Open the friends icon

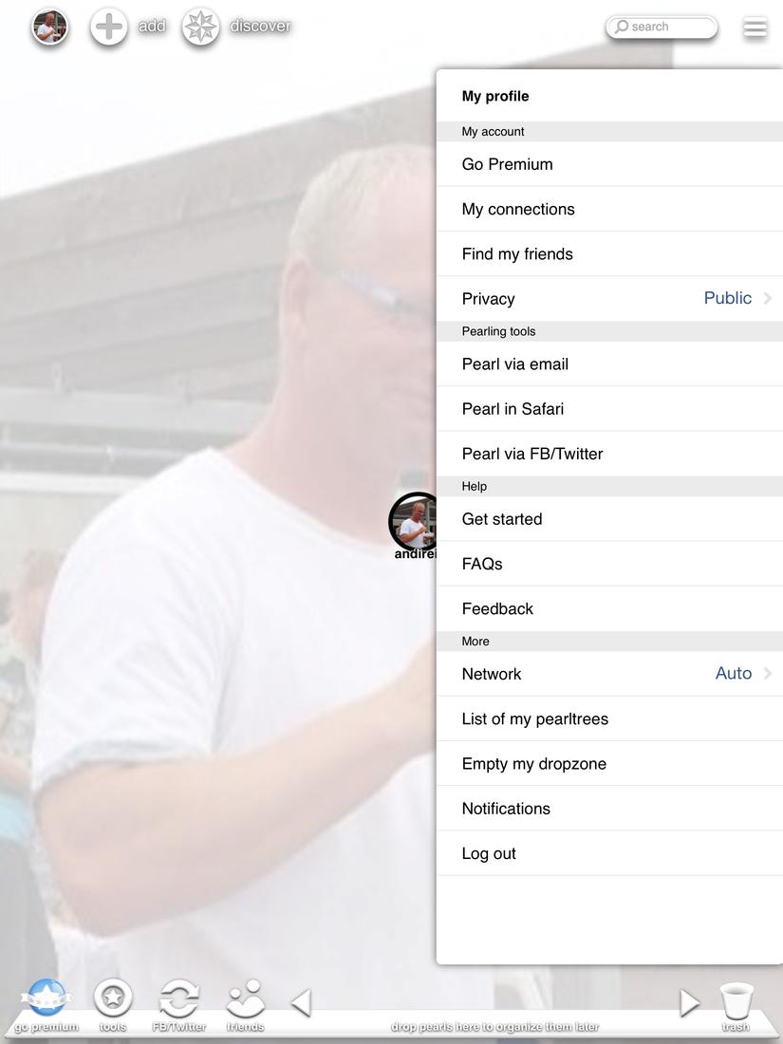(x=245, y=998)
